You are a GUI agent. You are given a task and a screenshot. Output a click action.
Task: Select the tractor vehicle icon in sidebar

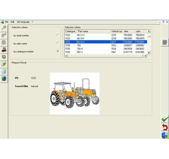pos(4,50)
